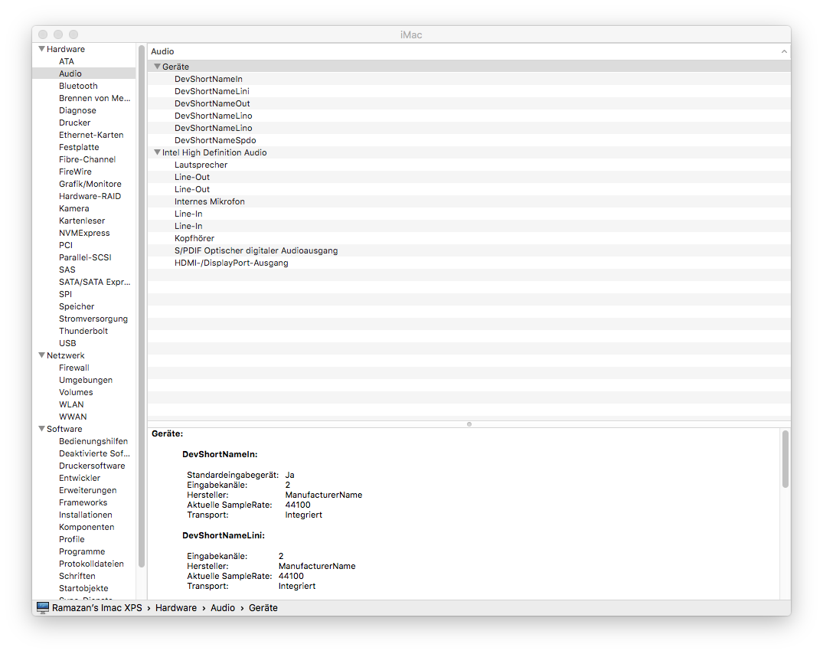Toggle sort arrow in Audio column header
This screenshot has width=823, height=654.
coord(784,51)
